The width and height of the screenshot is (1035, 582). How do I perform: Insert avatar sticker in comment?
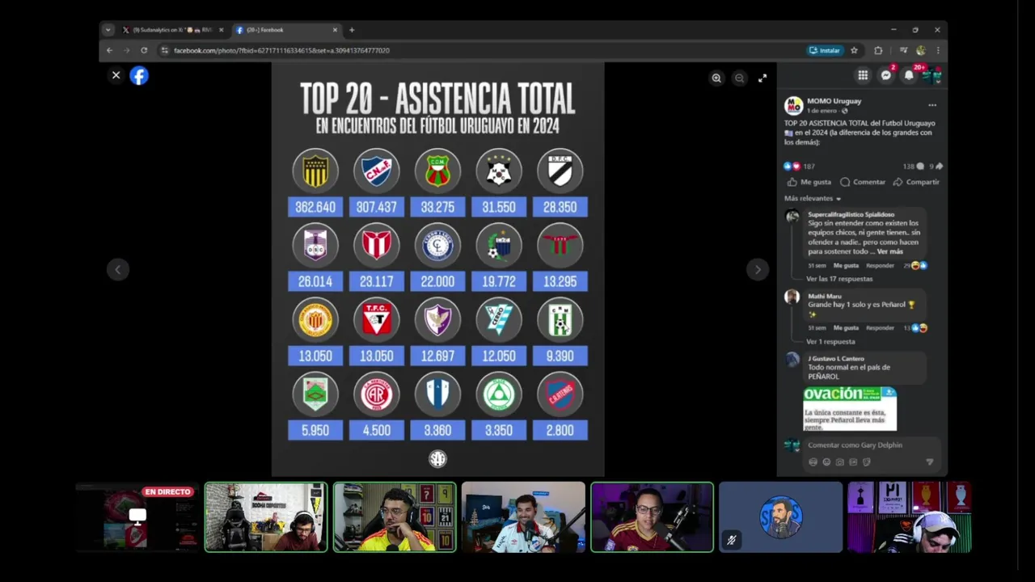pos(813,462)
